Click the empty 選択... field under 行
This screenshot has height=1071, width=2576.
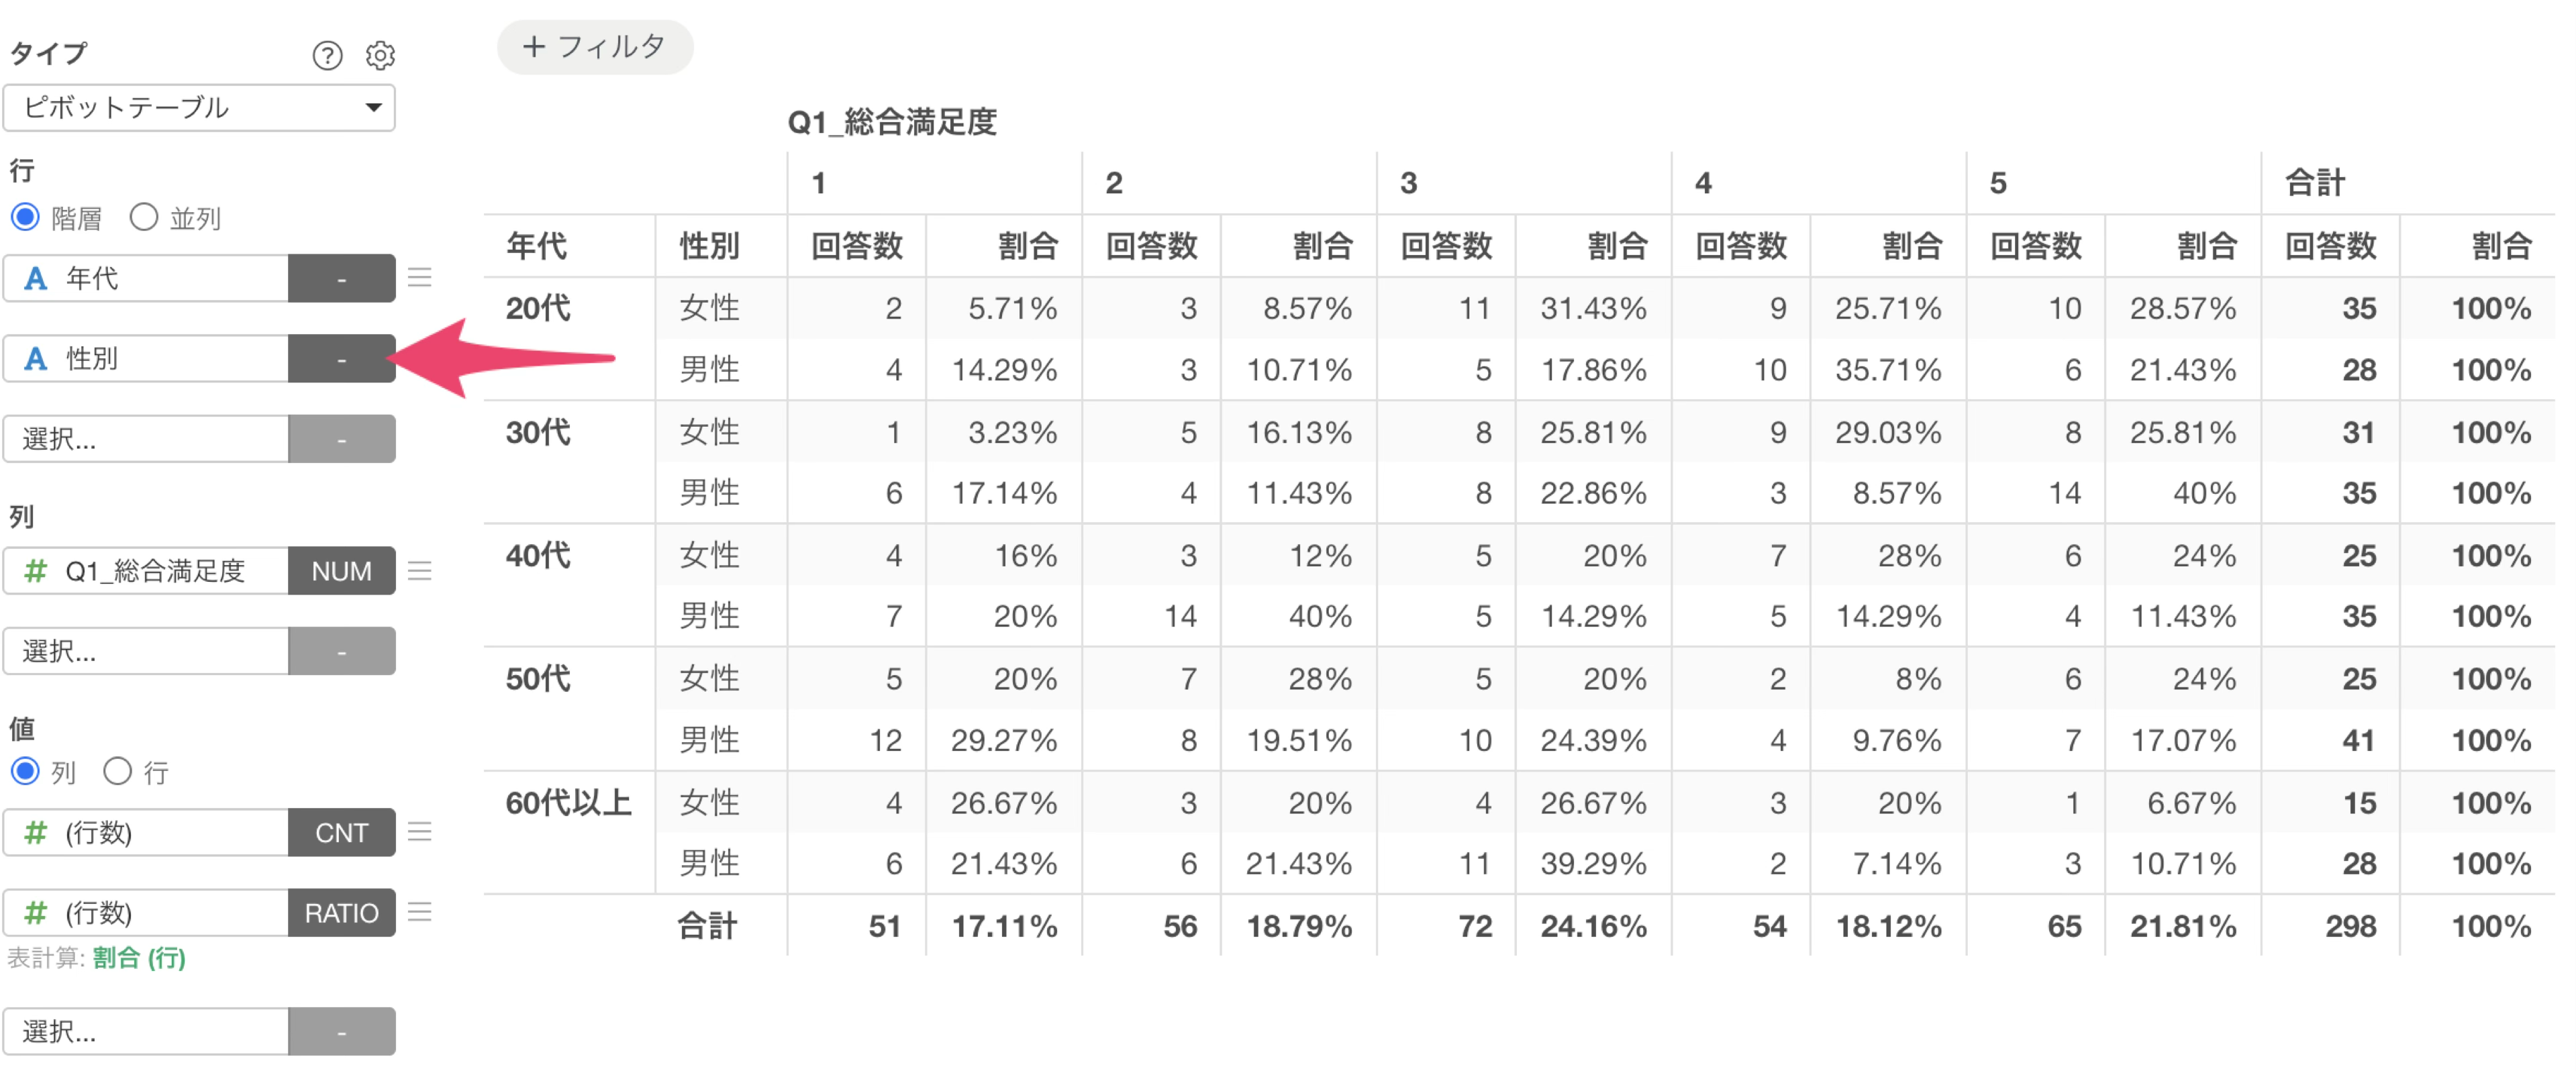click(146, 438)
